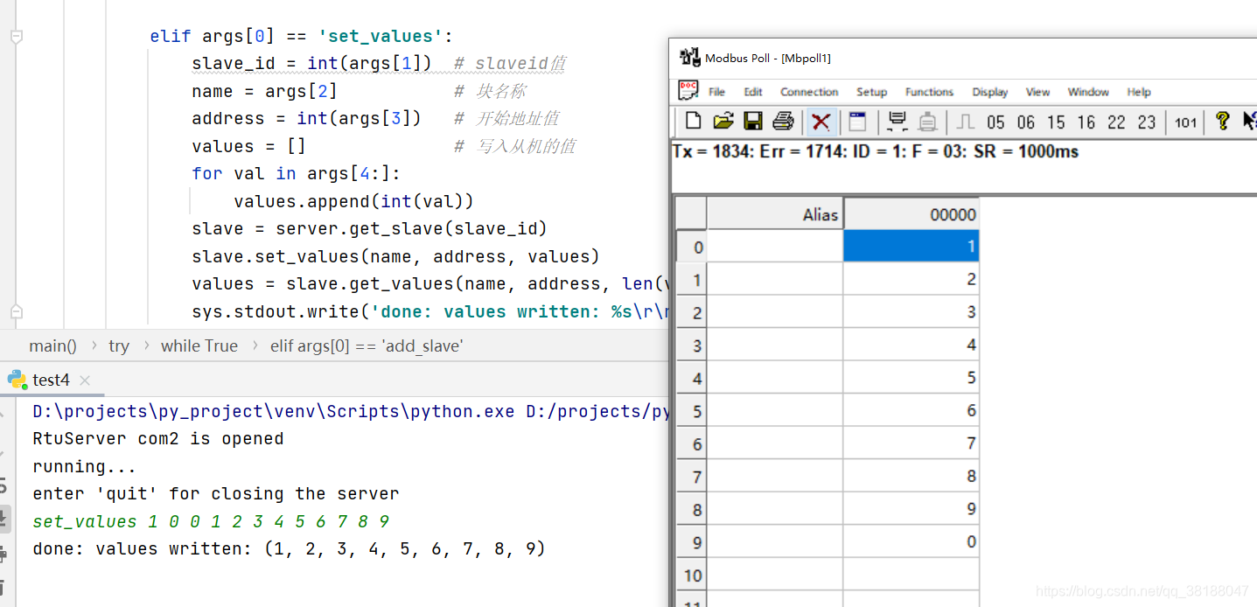The width and height of the screenshot is (1257, 607).
Task: Open the read/write definition window icon
Action: click(856, 122)
